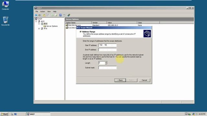This screenshot has width=207, height=116.
Task: Click the Up One Level folder toolbar icon
Action: click(x=44, y=15)
